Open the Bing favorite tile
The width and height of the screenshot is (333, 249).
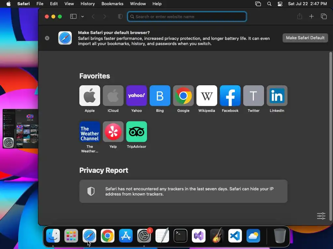(160, 96)
